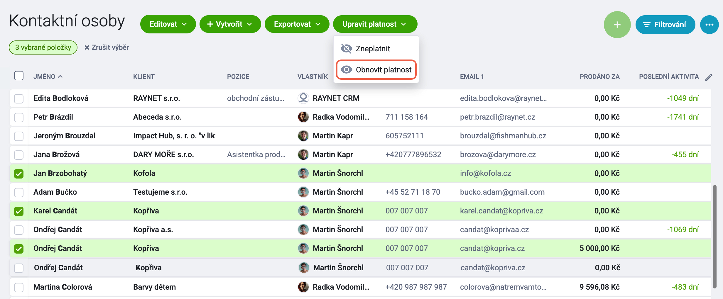
Task: Open email info@kofola.cz
Action: point(485,173)
